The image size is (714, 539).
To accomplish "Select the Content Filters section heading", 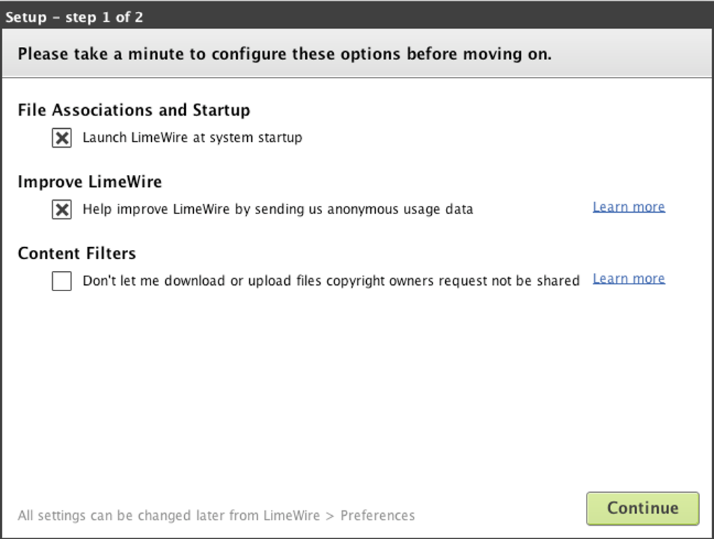I will [x=77, y=253].
